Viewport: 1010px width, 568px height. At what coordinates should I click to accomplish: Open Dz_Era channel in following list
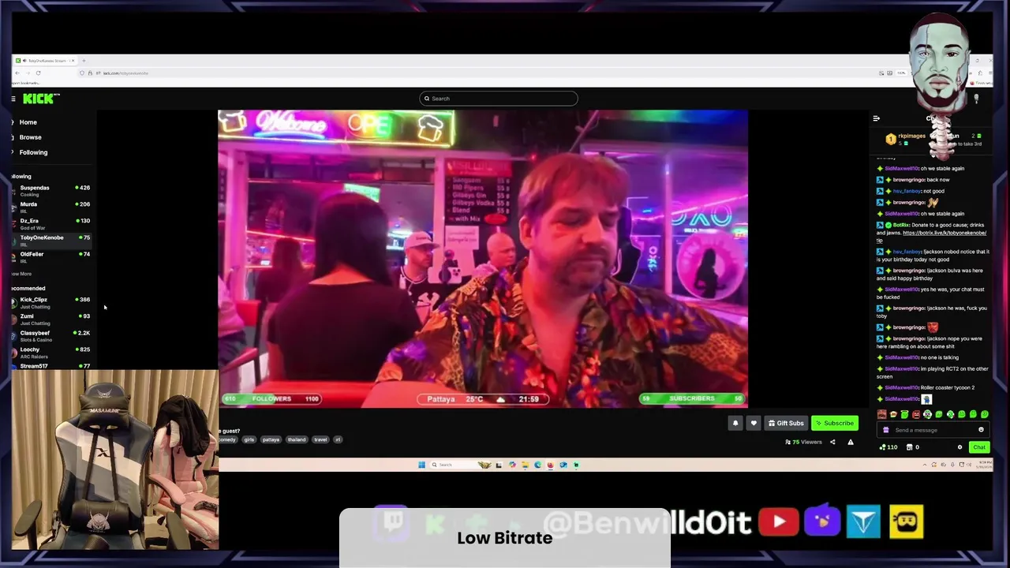(x=50, y=223)
